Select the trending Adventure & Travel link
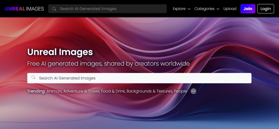This screenshot has width=279, height=129. 82,91
